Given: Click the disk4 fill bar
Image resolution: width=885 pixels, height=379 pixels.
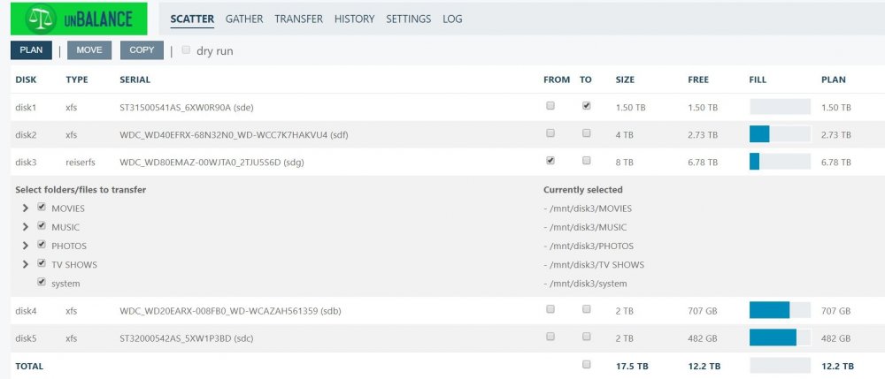Looking at the screenshot, I should pyautogui.click(x=780, y=310).
